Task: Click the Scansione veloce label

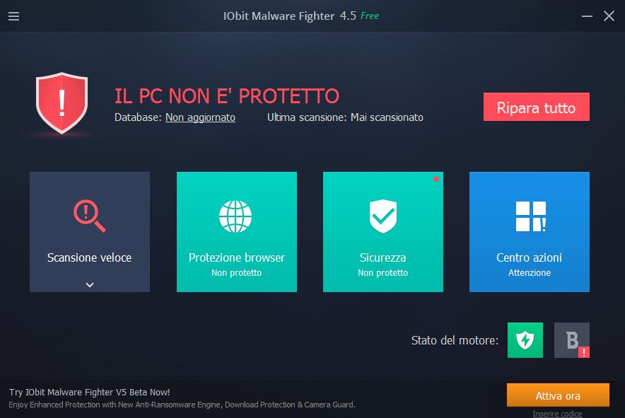Action: (90, 257)
